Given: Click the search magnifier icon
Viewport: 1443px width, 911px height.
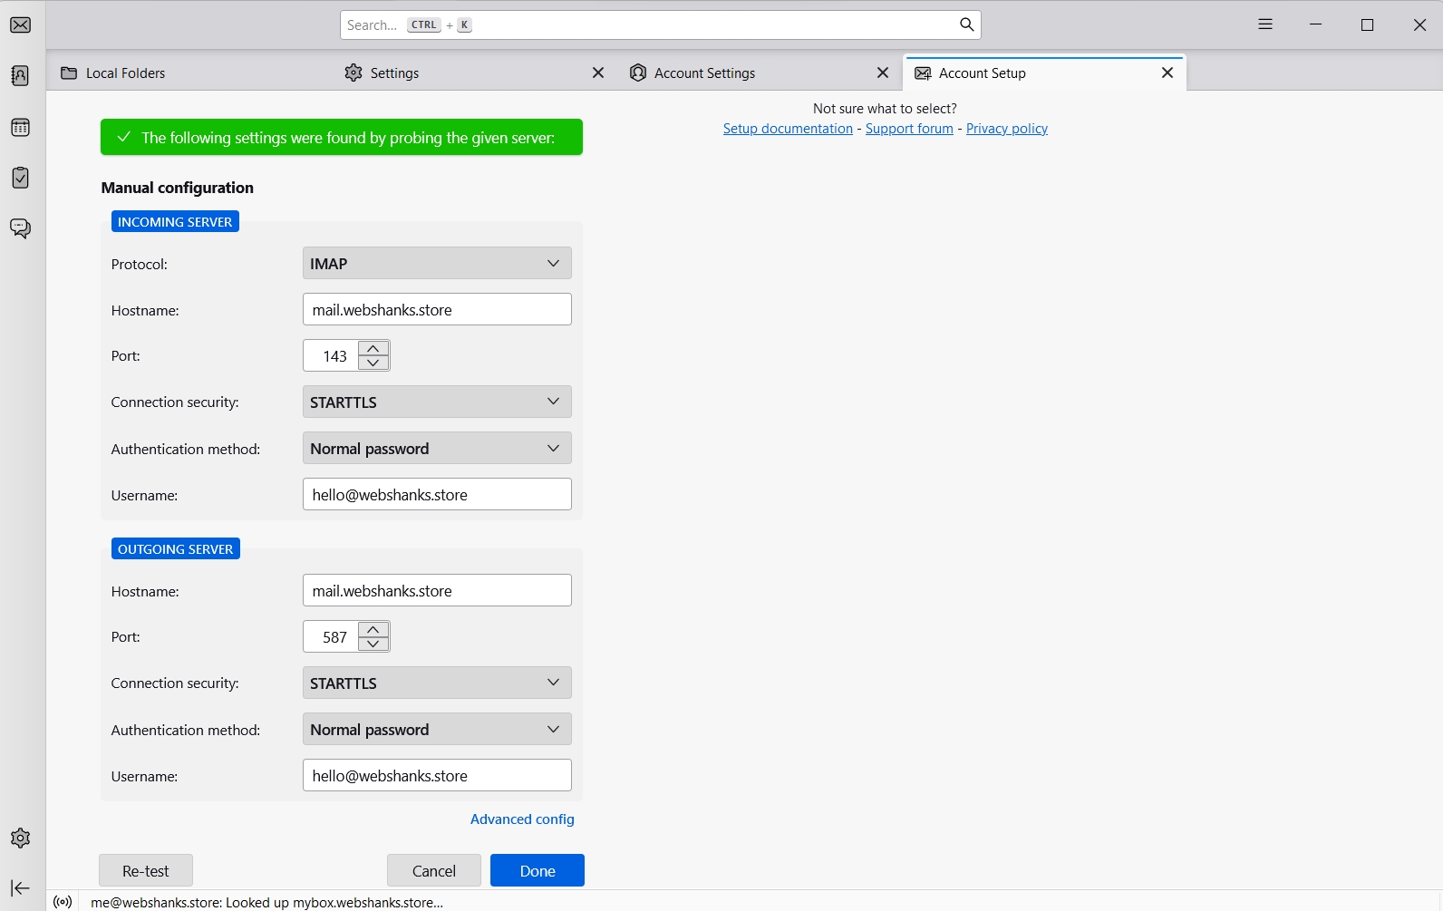Looking at the screenshot, I should tap(966, 25).
